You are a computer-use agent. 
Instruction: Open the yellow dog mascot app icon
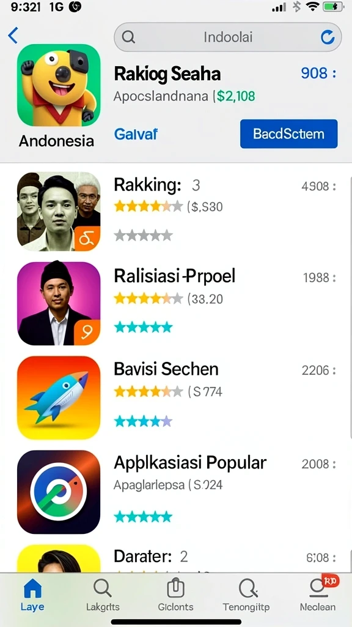click(x=59, y=85)
